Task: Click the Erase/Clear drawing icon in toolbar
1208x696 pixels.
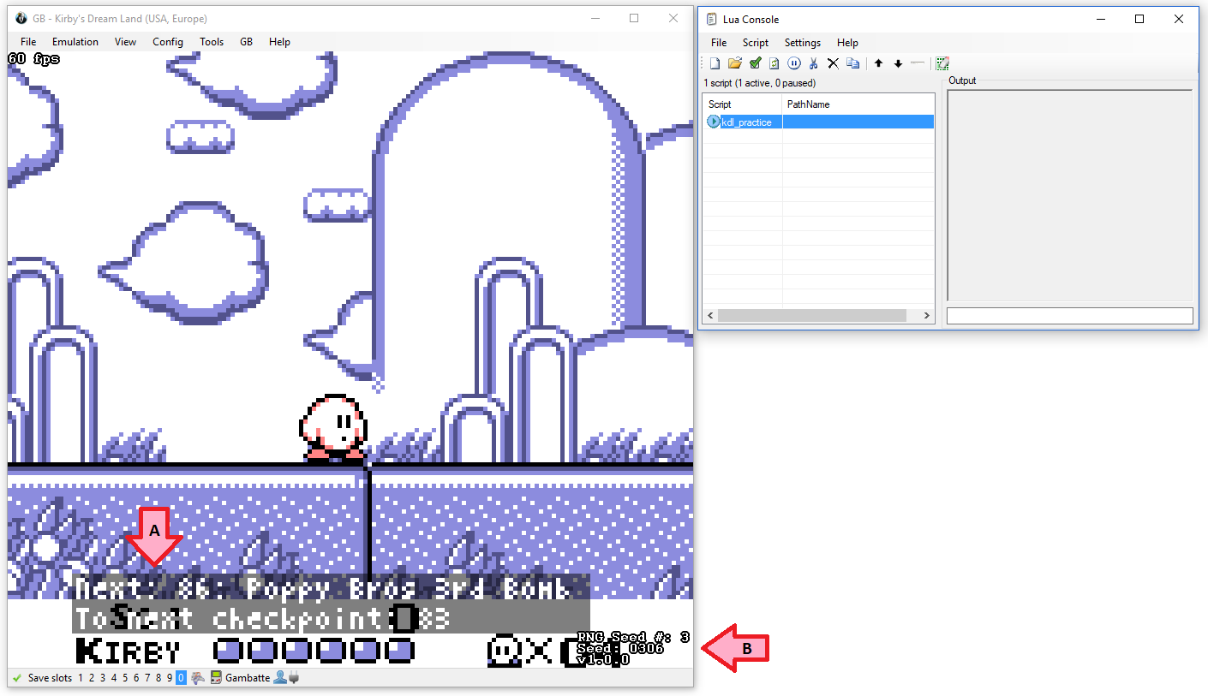Action: pyautogui.click(x=942, y=63)
